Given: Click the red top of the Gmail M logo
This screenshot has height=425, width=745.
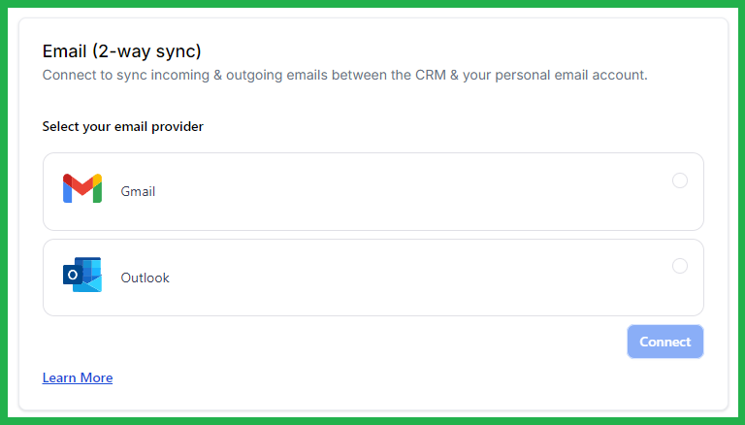Looking at the screenshot, I should click(x=82, y=181).
